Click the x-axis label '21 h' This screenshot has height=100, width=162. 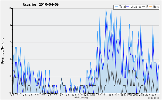tap(141, 95)
